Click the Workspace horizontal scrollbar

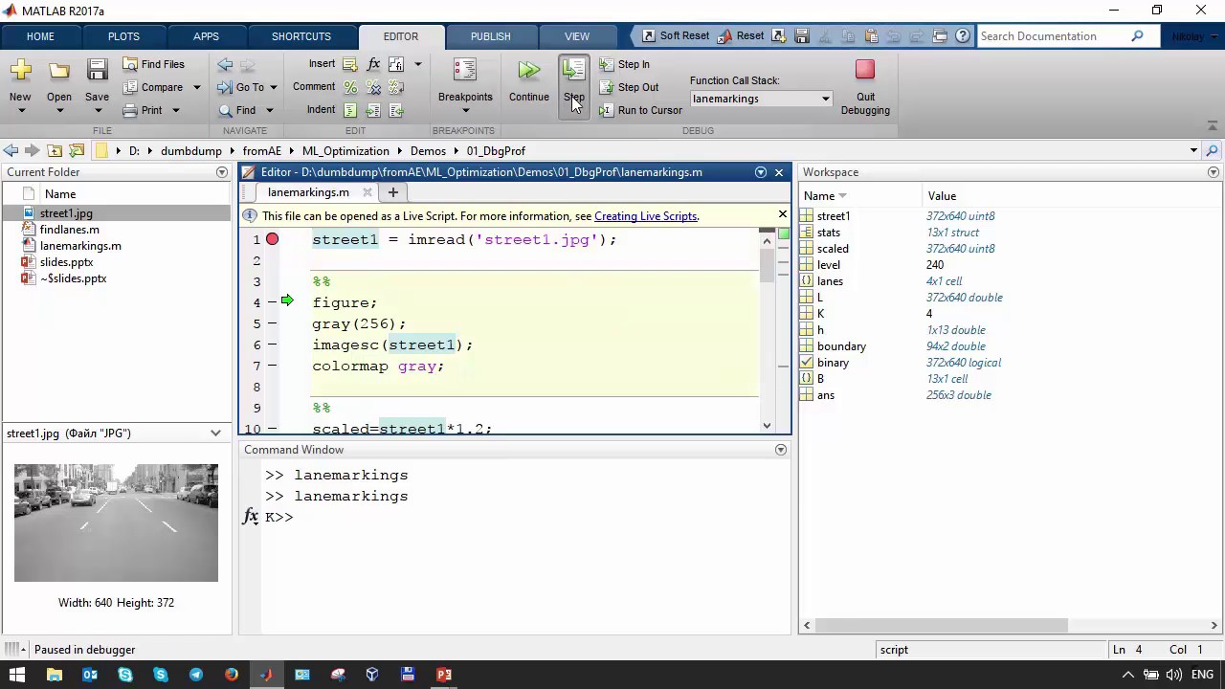tap(943, 625)
